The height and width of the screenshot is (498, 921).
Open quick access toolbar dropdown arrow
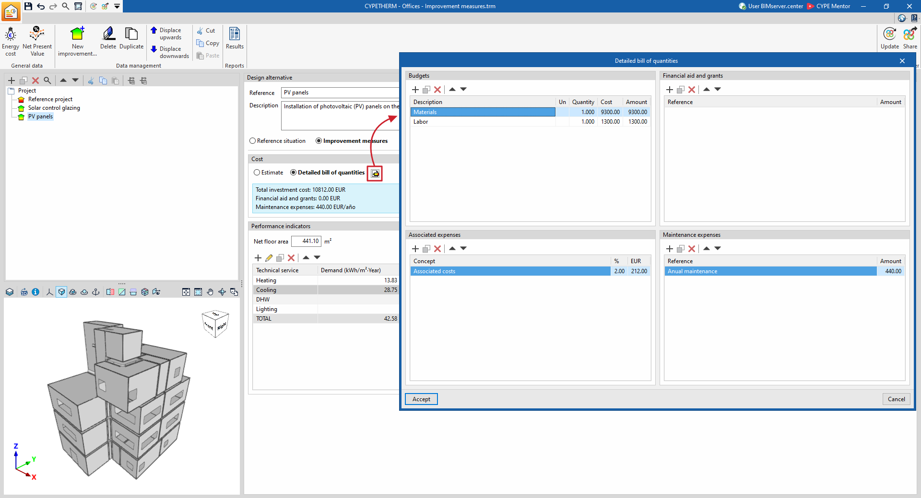(117, 6)
